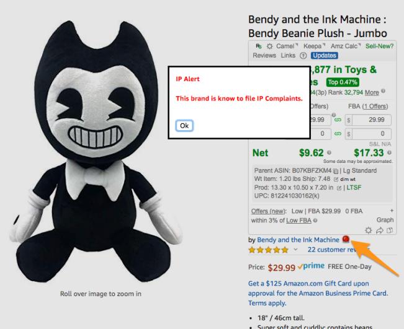Toggle the cost link icon beside 0

[338, 133]
